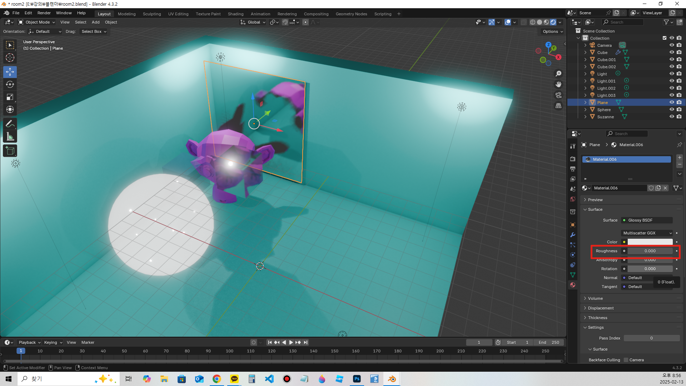Toggle Collection exclude checkbox in outliner
Viewport: 686px width, 386px height.
click(665, 38)
